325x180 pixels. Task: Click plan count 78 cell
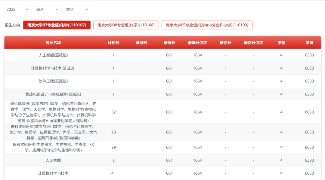(x=113, y=132)
